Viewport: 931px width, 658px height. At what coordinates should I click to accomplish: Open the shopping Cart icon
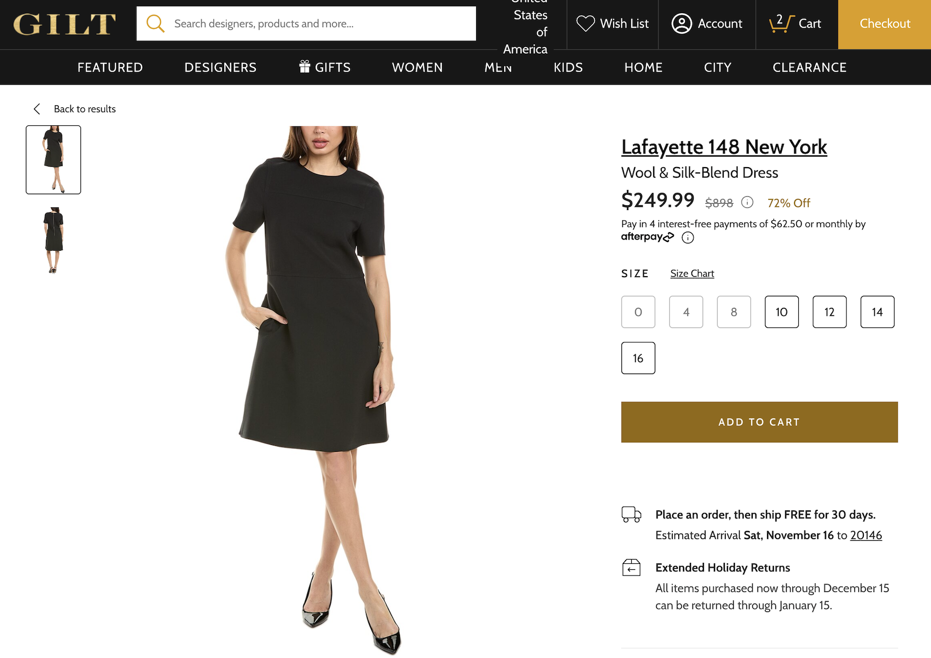[780, 24]
